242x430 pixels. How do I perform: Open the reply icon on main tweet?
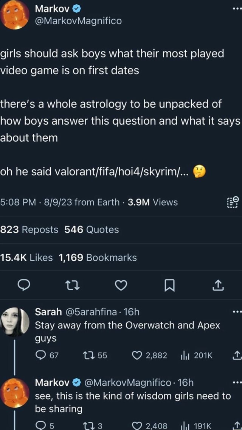pos(25,286)
